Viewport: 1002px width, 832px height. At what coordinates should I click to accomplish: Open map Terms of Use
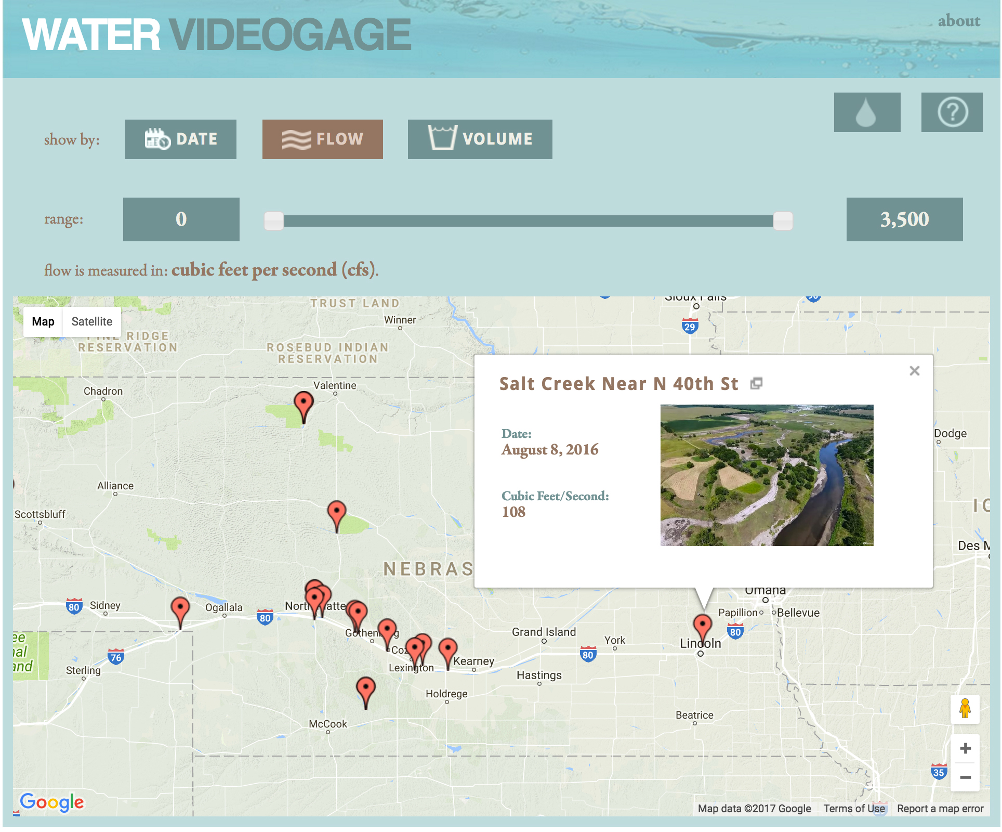(x=854, y=809)
